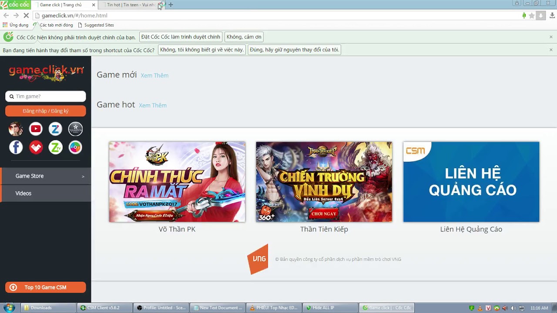The width and height of the screenshot is (557, 313).
Task: Open the Võ Thần PK banner
Action: pyautogui.click(x=177, y=182)
